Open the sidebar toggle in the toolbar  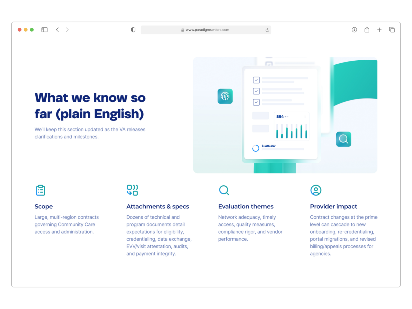pos(45,30)
